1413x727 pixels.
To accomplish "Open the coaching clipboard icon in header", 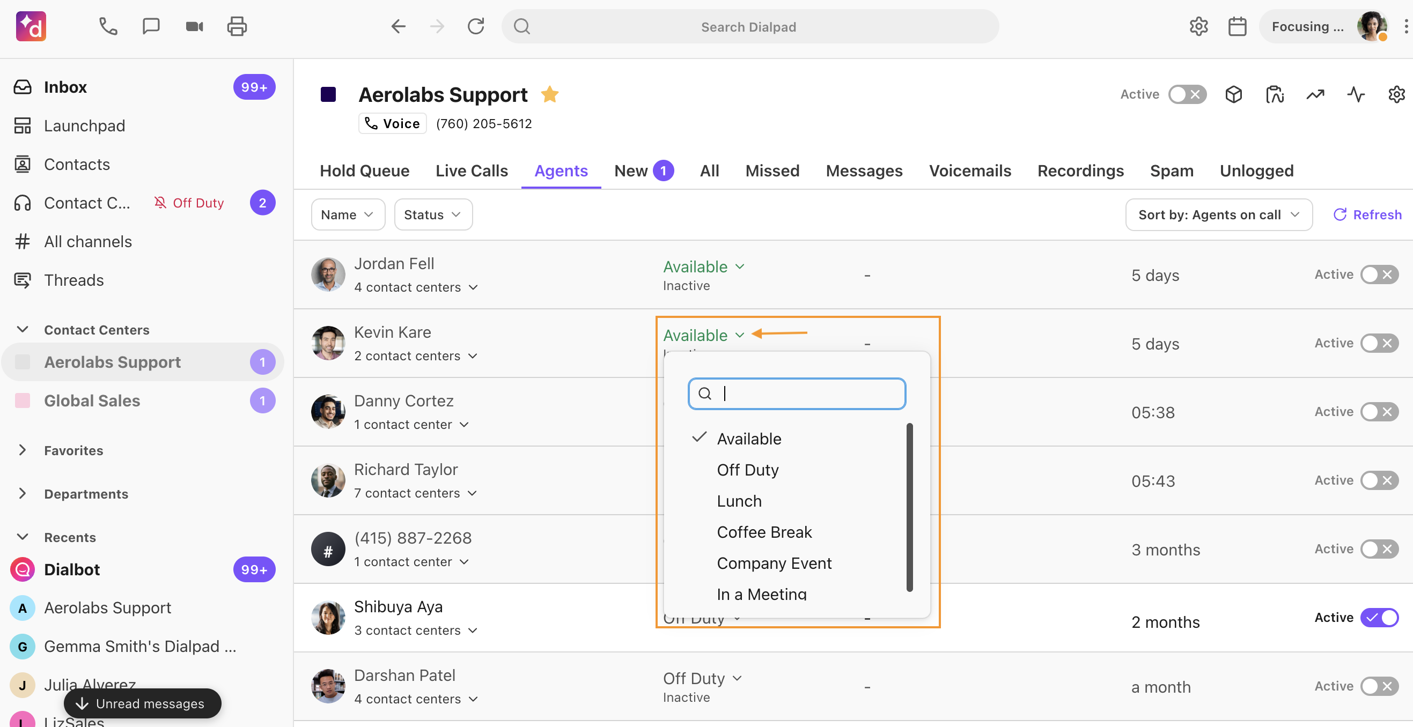I will click(x=1275, y=94).
